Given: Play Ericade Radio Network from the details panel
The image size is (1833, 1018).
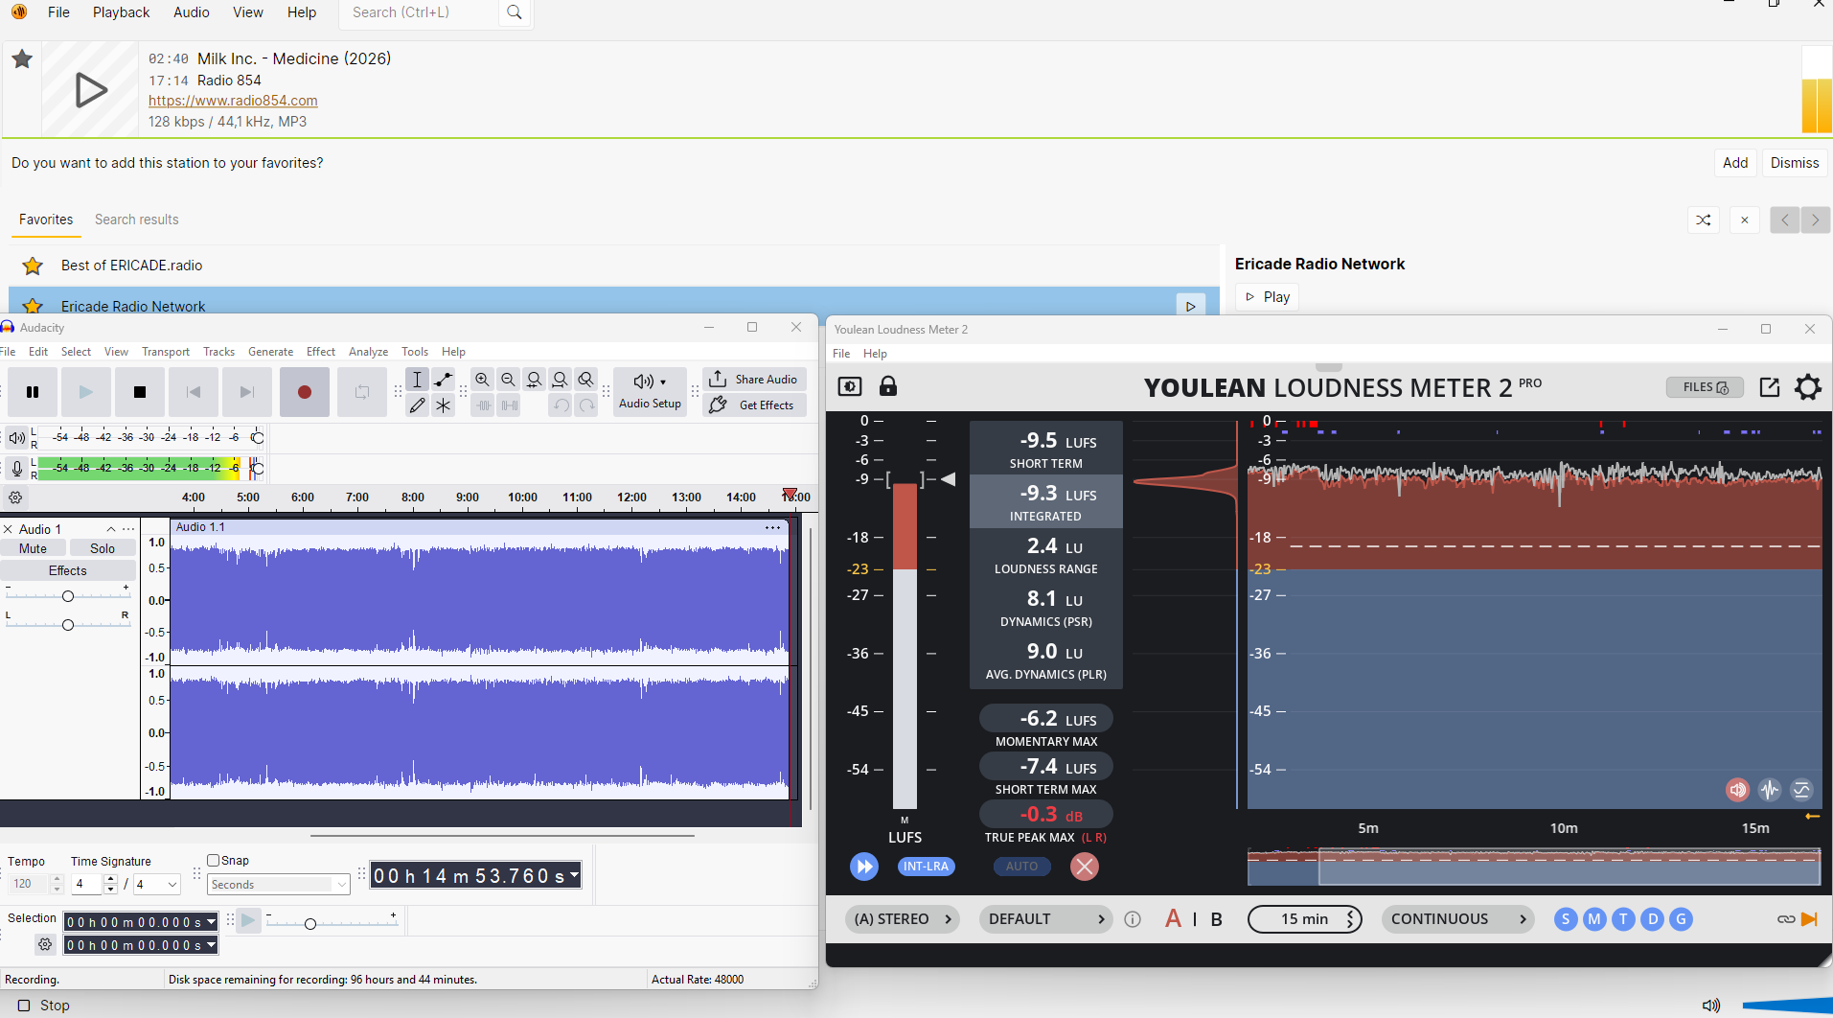Looking at the screenshot, I should 1267,297.
